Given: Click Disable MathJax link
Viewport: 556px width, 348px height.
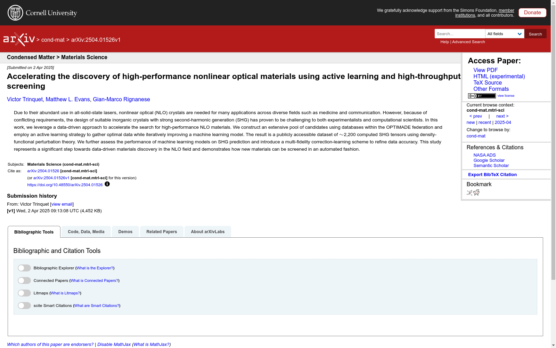Looking at the screenshot, I should click(114, 345).
